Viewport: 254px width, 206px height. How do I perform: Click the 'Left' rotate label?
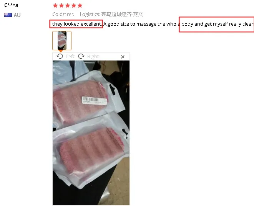(70, 57)
